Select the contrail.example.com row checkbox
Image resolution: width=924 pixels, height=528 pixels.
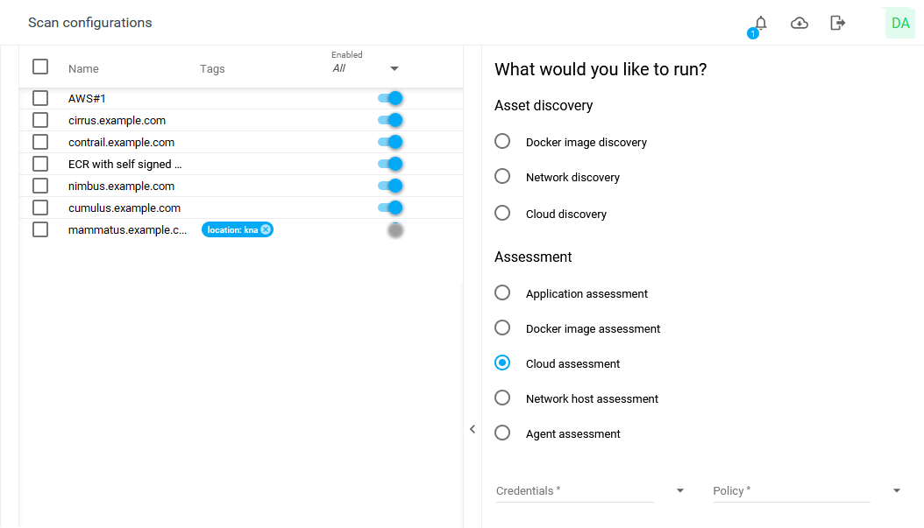pos(40,142)
